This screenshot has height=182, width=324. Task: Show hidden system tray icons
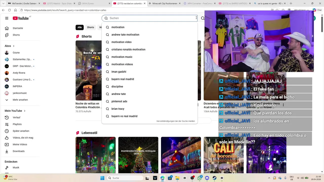[269, 178]
